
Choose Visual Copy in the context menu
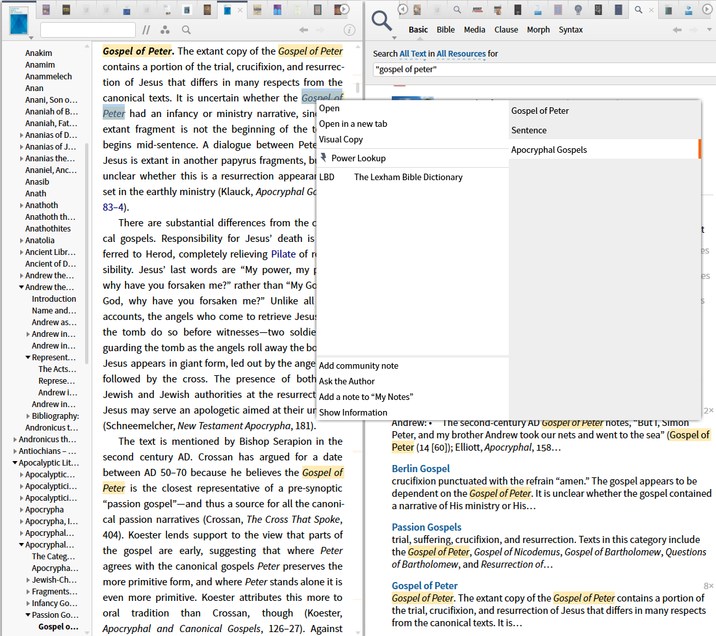coord(340,139)
